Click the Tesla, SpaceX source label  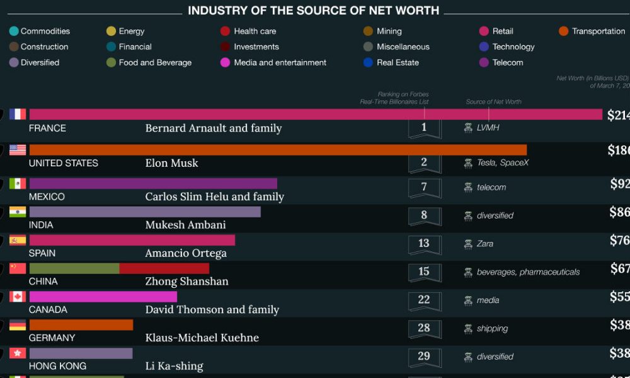[502, 162]
